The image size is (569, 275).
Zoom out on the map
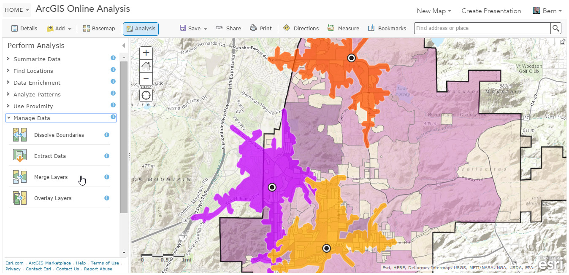point(146,79)
